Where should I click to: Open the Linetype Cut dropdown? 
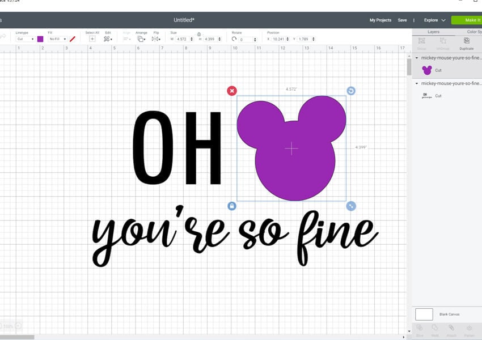point(24,39)
